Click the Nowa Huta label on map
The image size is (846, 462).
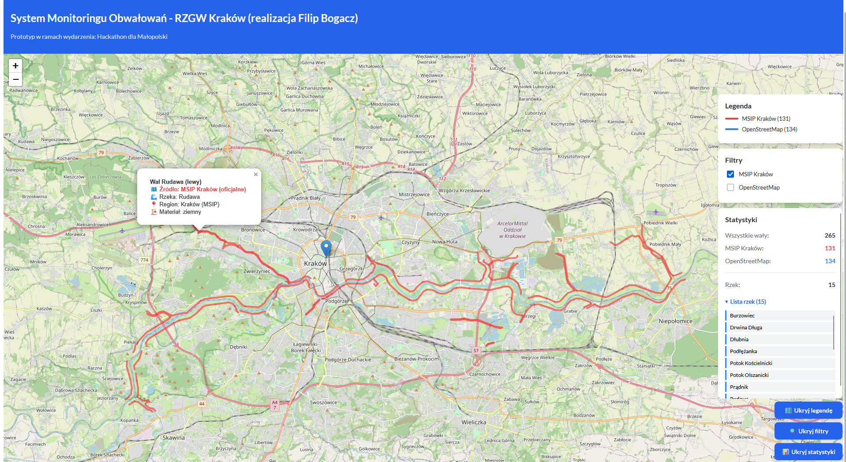point(445,242)
